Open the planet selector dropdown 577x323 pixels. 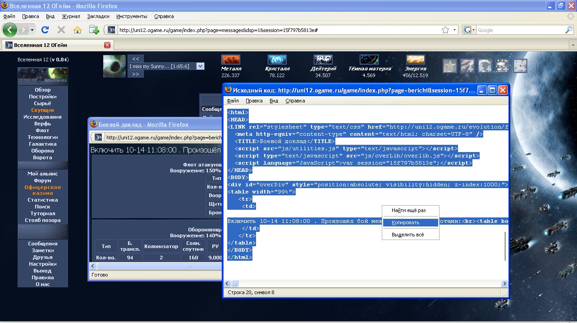[x=201, y=66]
